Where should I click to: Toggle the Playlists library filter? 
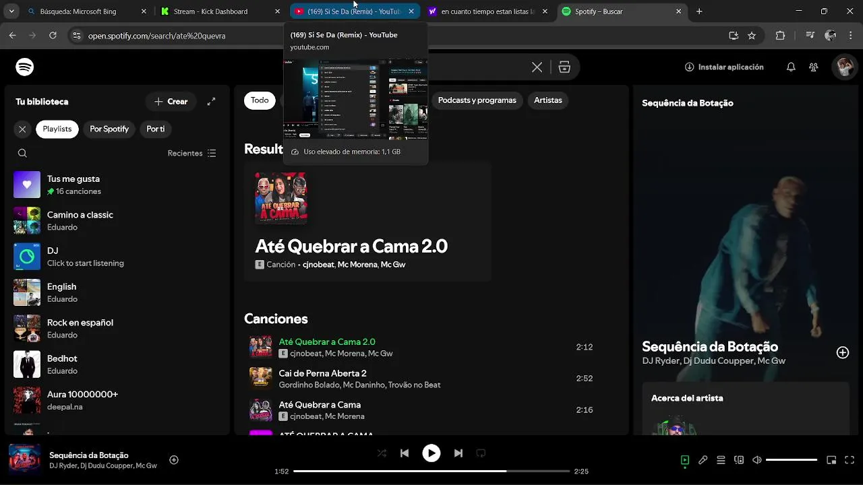point(57,129)
